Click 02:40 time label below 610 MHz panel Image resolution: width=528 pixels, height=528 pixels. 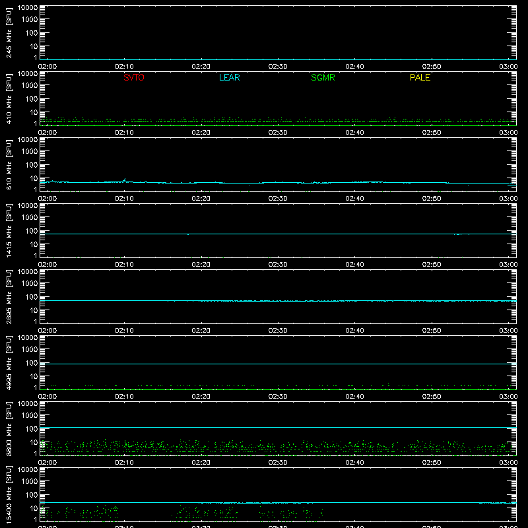pyautogui.click(x=354, y=199)
